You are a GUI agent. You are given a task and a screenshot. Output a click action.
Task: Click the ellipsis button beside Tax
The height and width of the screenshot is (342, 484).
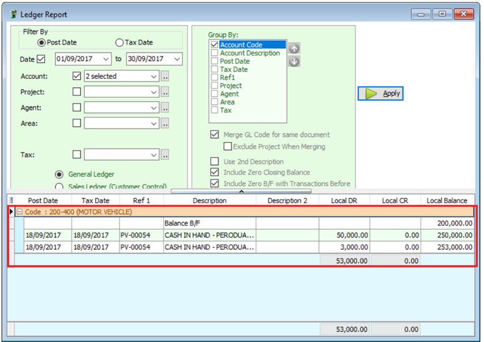pos(165,155)
